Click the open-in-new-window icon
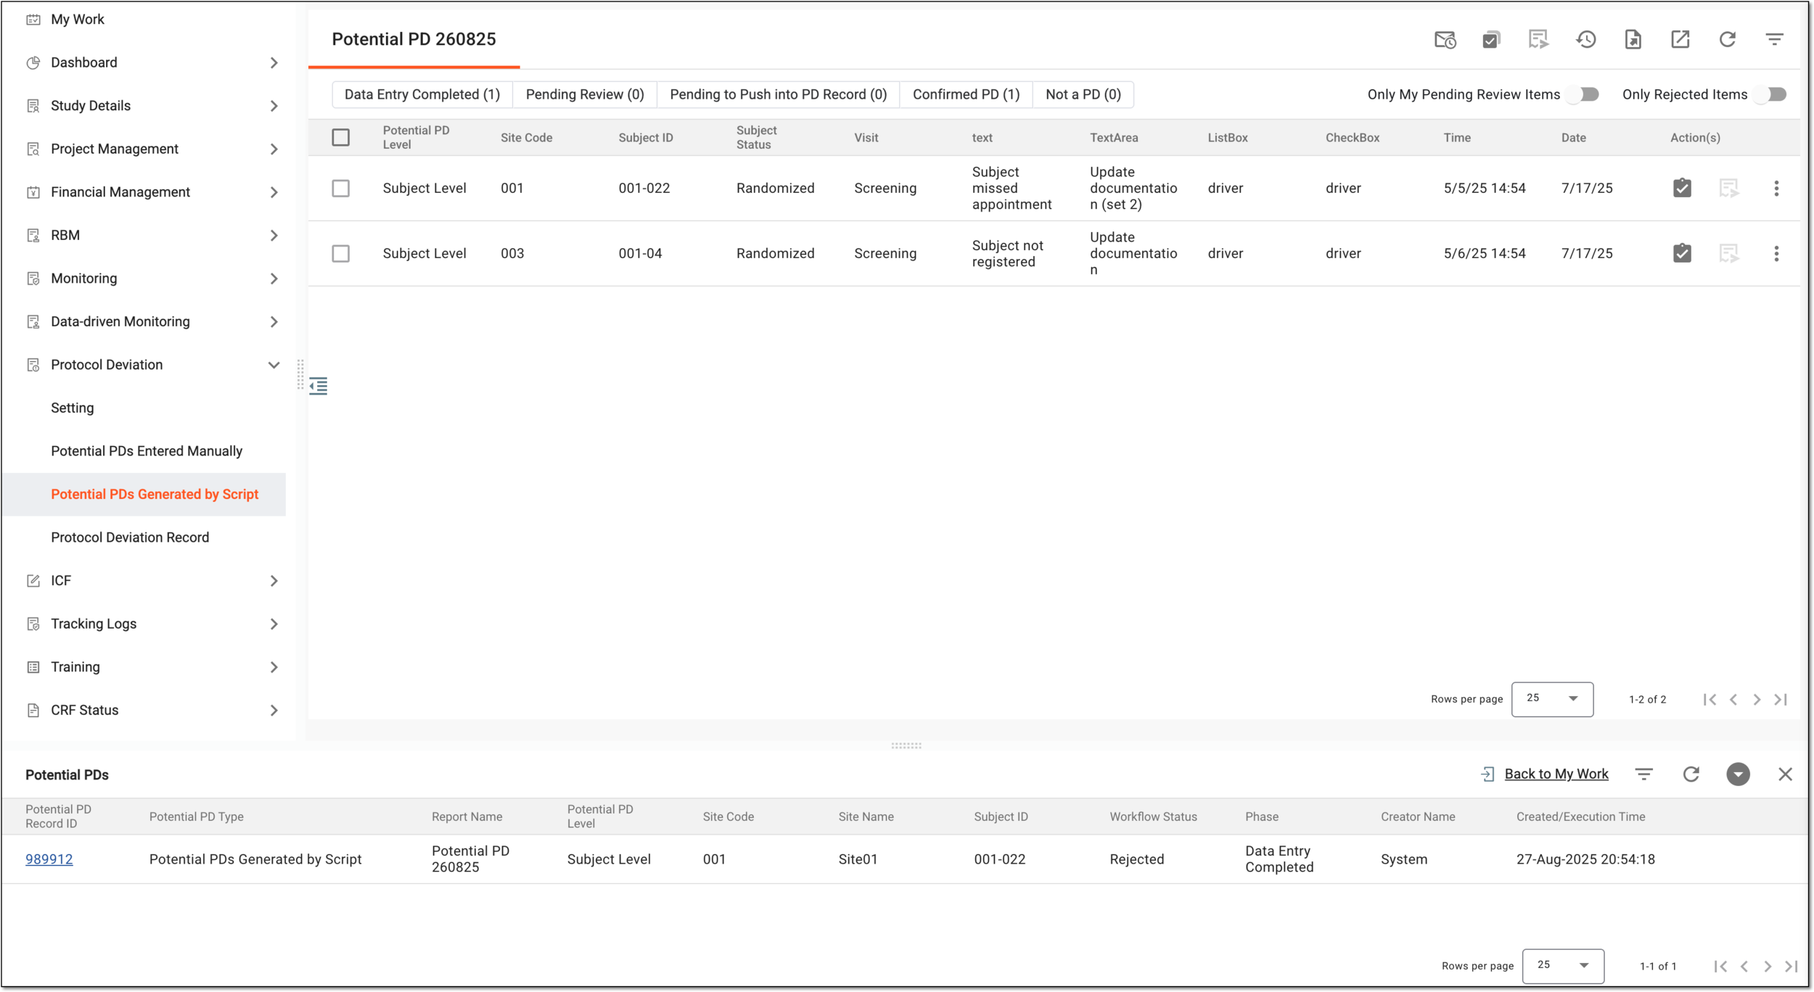This screenshot has width=1814, height=992. click(x=1680, y=40)
